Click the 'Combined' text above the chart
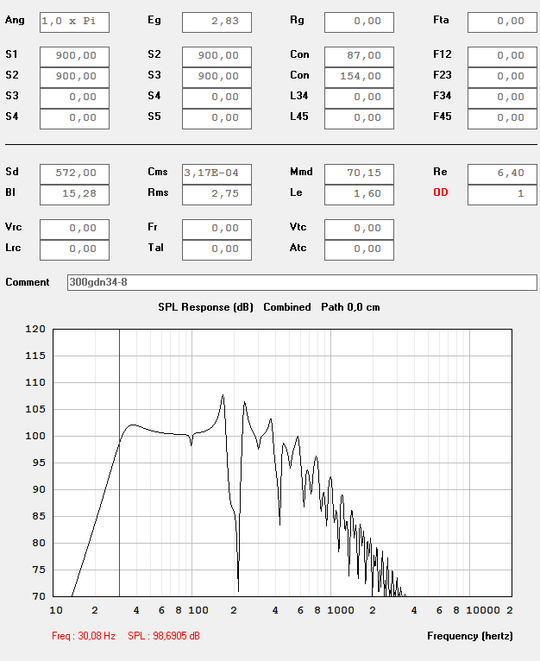Image resolution: width=540 pixels, height=661 pixels. (x=287, y=307)
